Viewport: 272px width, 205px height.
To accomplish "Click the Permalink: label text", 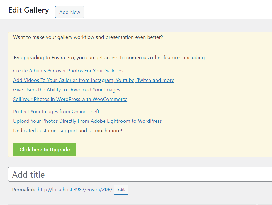I will pos(24,190).
